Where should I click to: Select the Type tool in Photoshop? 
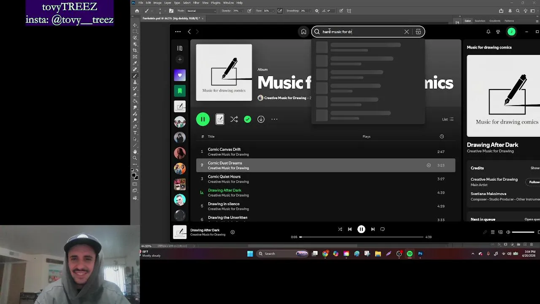135,133
